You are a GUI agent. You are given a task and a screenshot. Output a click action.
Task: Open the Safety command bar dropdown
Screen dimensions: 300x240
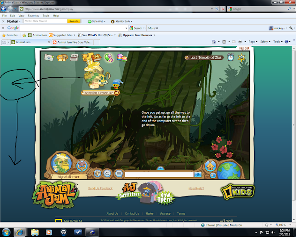pyautogui.click(x=265, y=42)
